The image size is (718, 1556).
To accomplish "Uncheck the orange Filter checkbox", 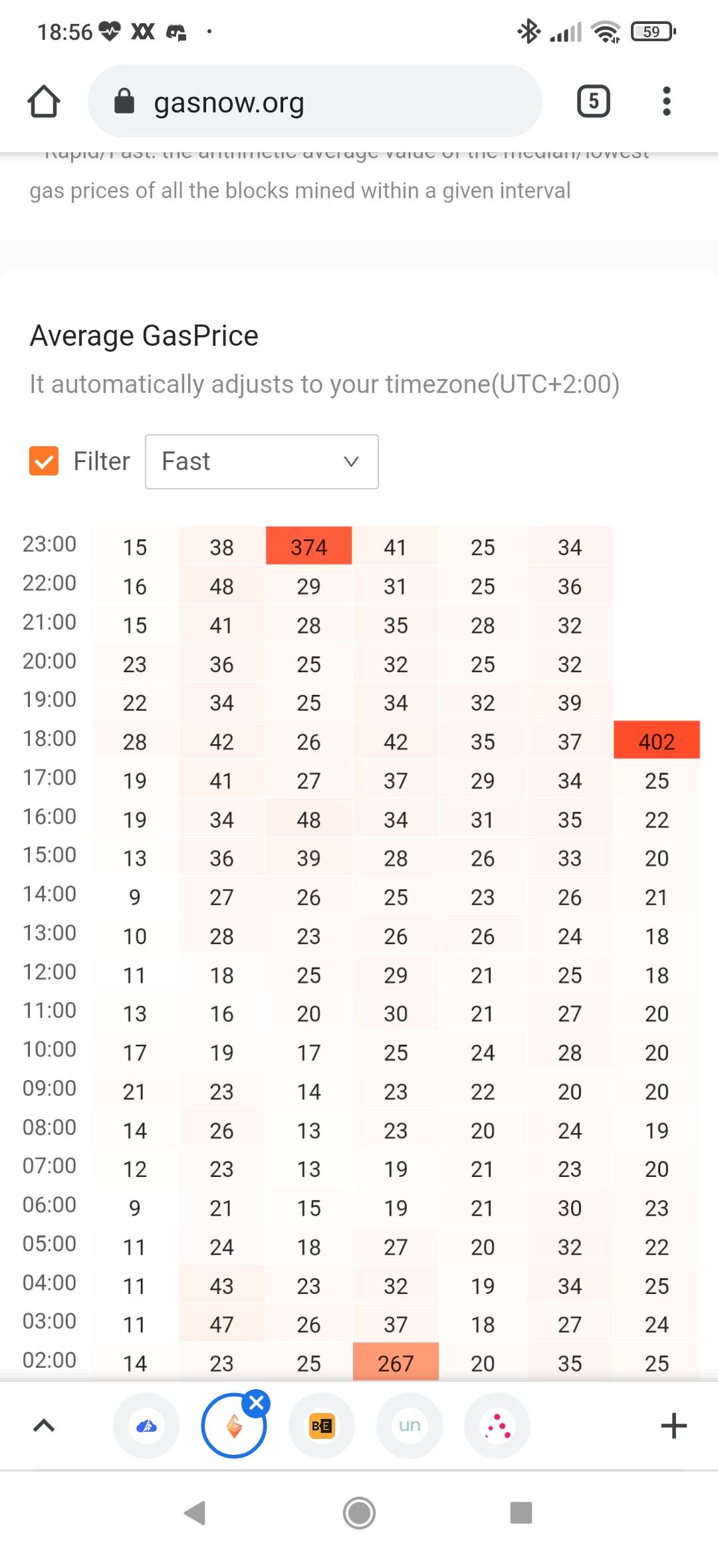I will (x=44, y=461).
